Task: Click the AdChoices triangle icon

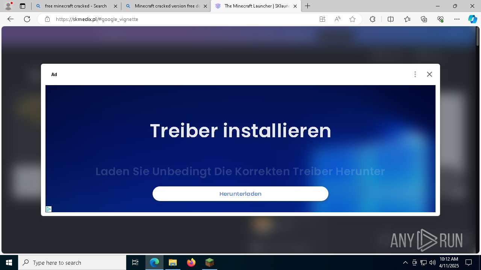Action: point(48,209)
